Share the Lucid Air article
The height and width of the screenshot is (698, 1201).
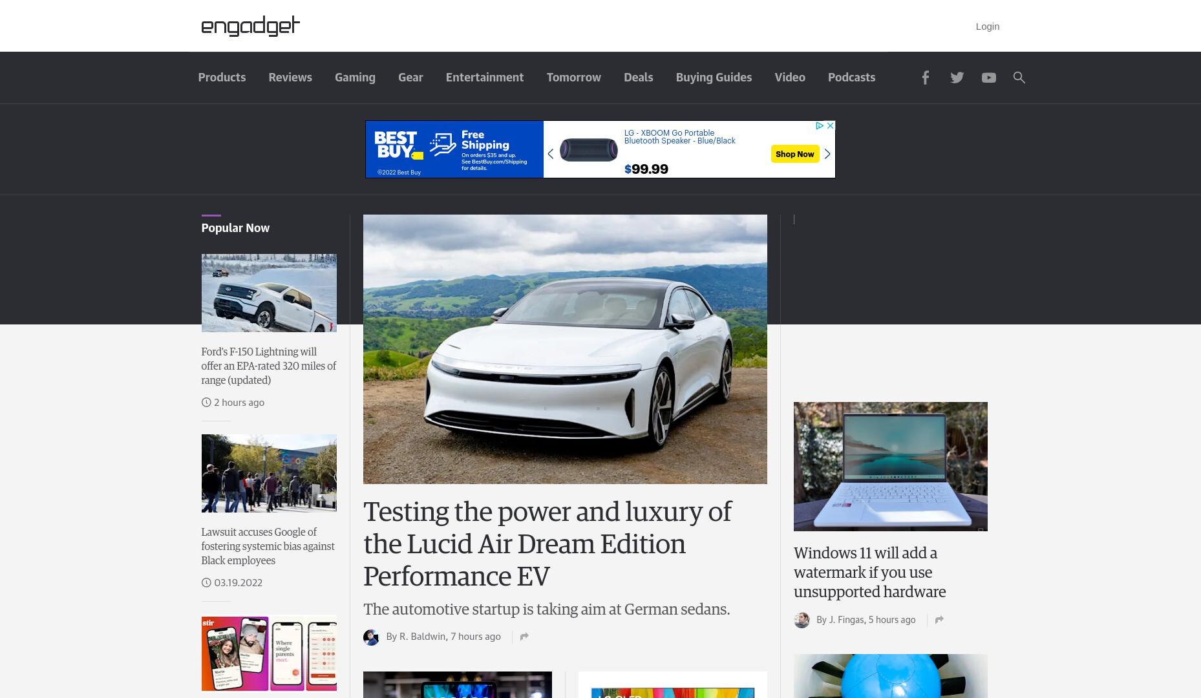524,637
